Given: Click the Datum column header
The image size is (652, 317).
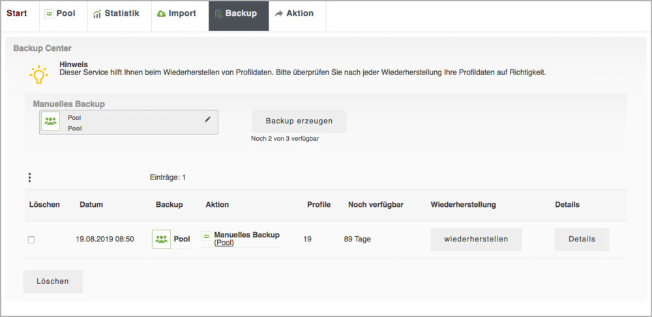Looking at the screenshot, I should pyautogui.click(x=91, y=205).
